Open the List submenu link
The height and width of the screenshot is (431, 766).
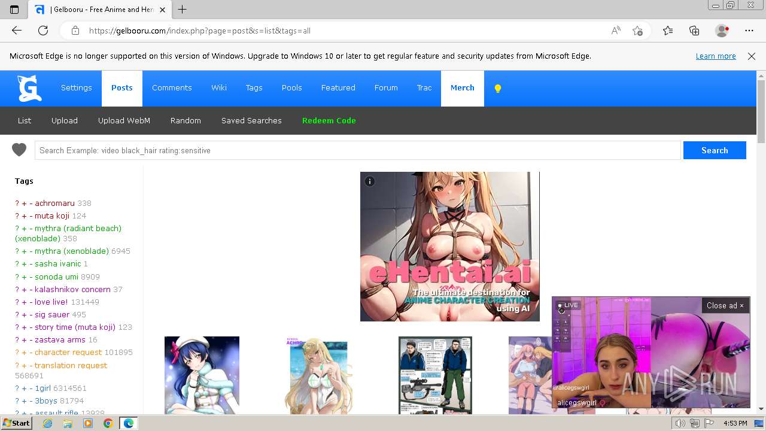tap(25, 120)
